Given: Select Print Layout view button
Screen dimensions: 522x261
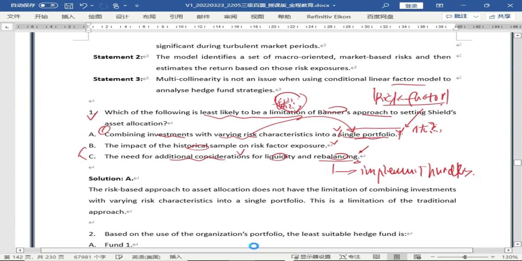Looking at the screenshot, I should (397, 257).
